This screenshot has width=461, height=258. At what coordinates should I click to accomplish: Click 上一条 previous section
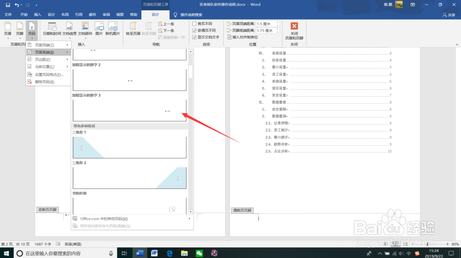166,24
